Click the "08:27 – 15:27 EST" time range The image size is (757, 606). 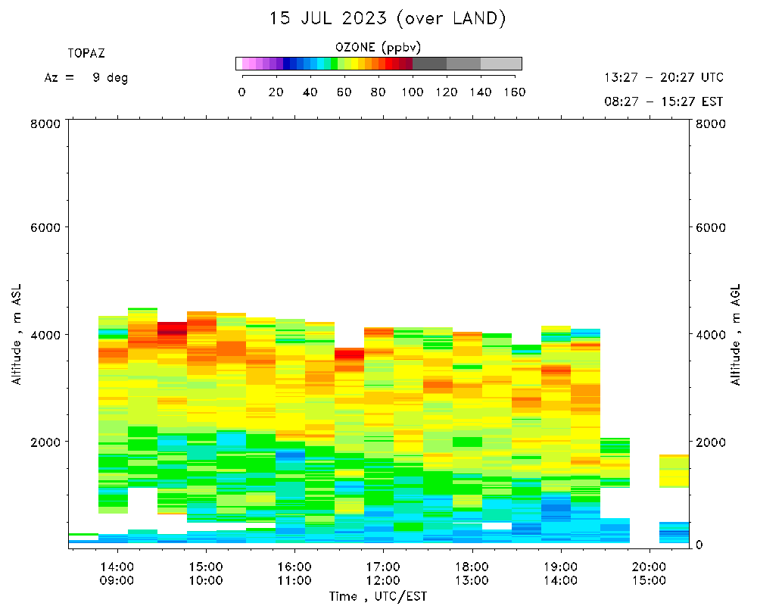tap(664, 102)
